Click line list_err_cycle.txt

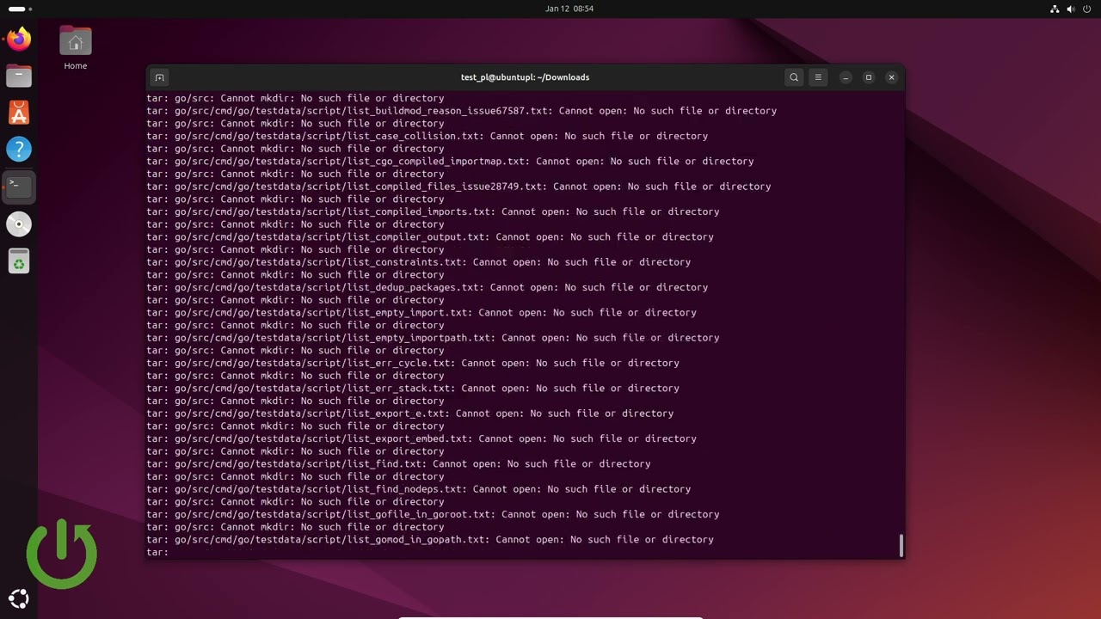point(413,363)
